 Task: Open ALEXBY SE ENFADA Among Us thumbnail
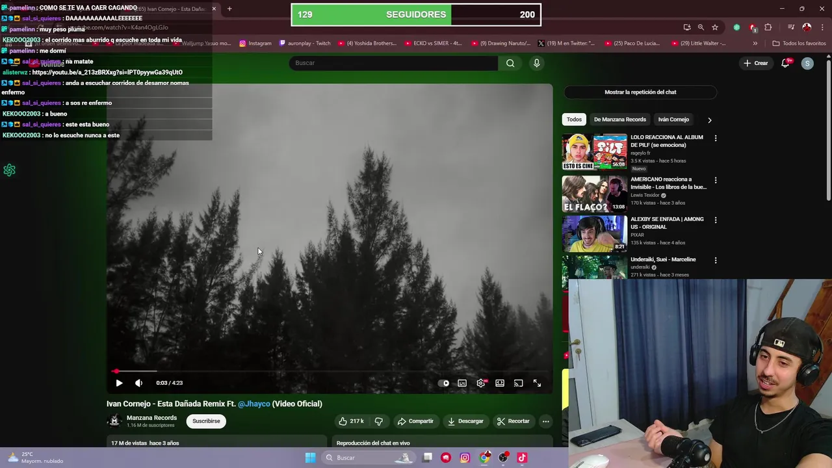pos(595,233)
